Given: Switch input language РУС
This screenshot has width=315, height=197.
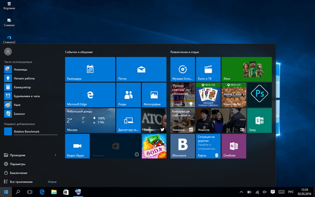Looking at the screenshot, I should pyautogui.click(x=291, y=192).
